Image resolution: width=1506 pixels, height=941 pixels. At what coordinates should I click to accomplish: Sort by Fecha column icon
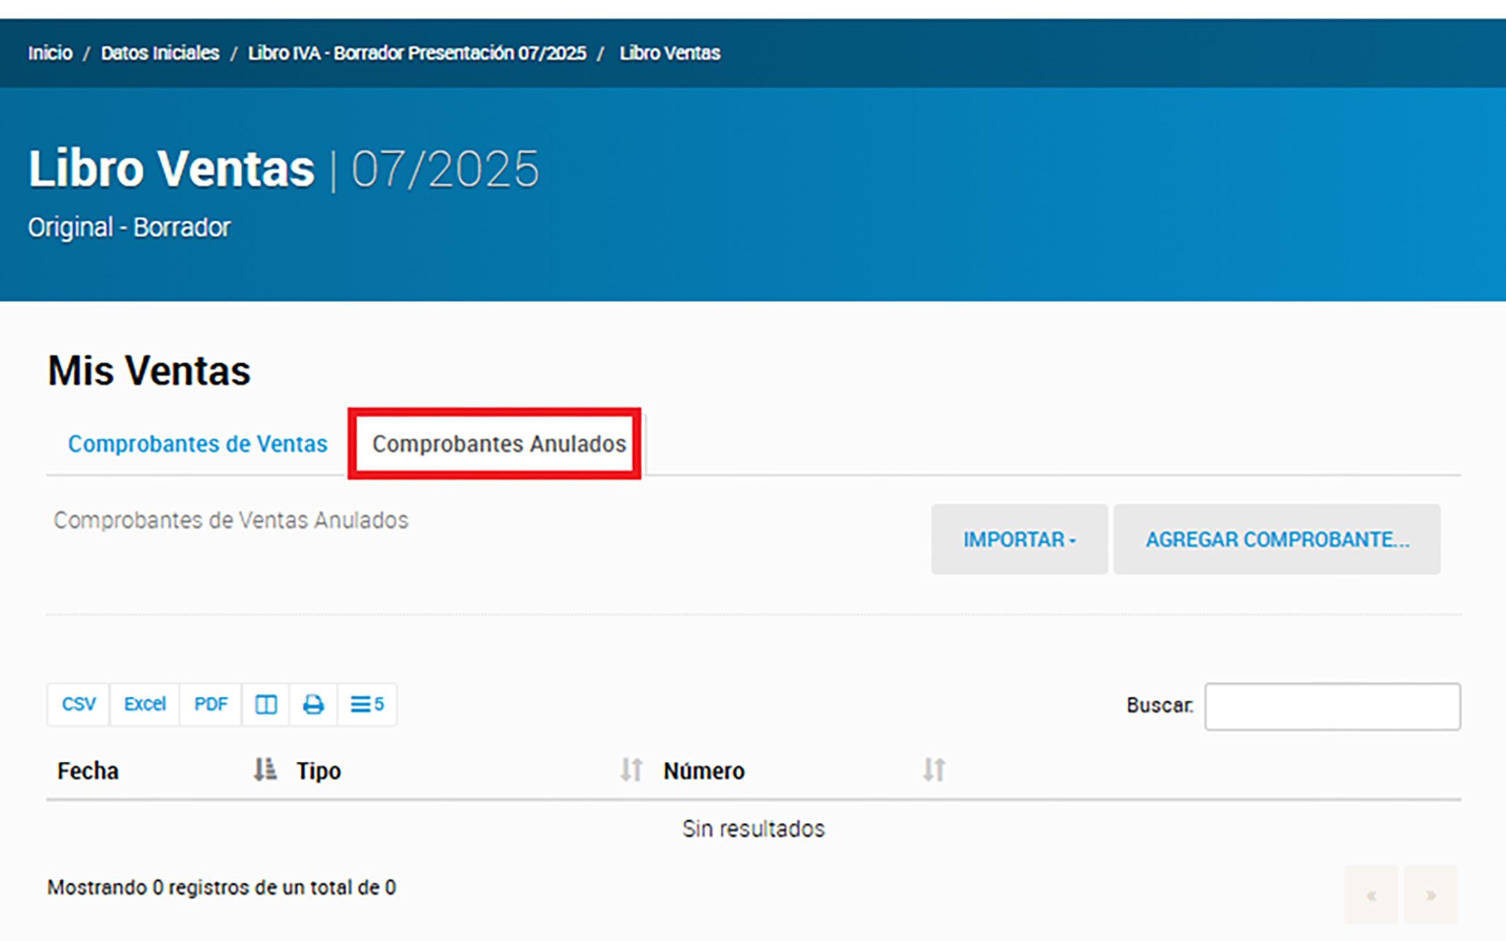pos(264,770)
